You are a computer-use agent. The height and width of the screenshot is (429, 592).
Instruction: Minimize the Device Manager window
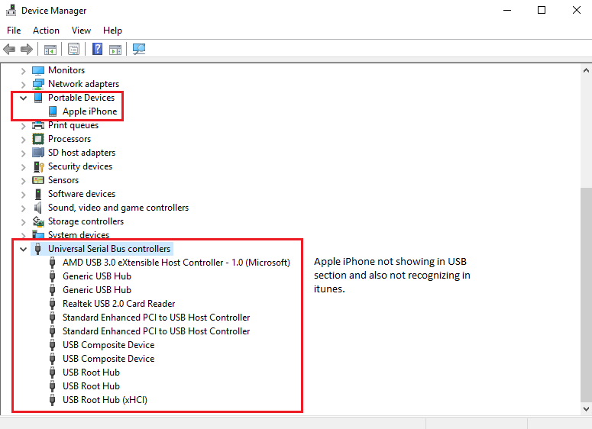[x=507, y=10]
